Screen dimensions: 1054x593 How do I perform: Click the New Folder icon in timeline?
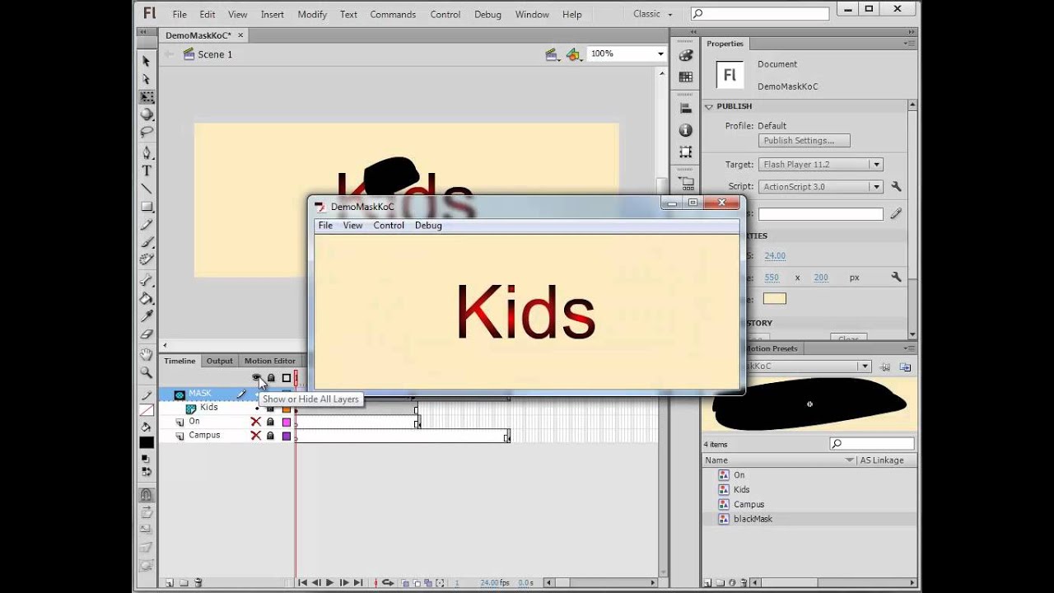click(x=184, y=582)
